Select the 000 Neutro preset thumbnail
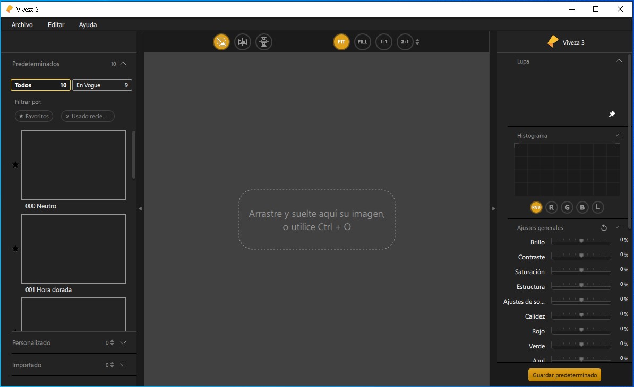The image size is (634, 387). click(x=74, y=165)
